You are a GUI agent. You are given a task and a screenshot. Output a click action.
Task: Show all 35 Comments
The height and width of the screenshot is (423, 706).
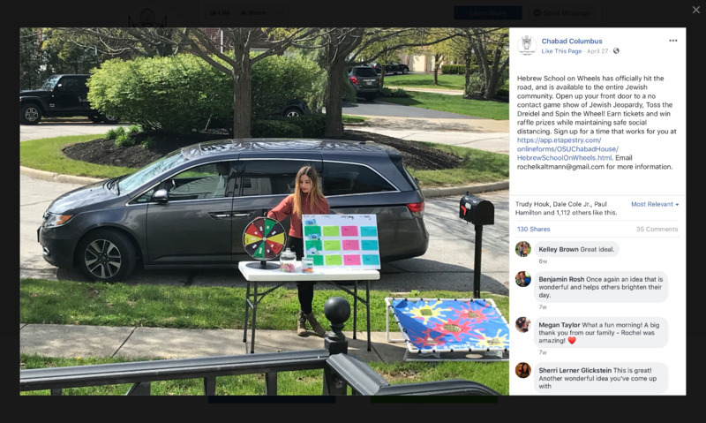tap(657, 230)
